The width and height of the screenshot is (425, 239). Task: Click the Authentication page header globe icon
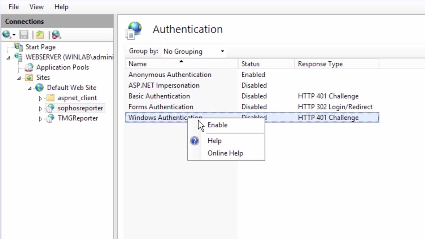[134, 29]
